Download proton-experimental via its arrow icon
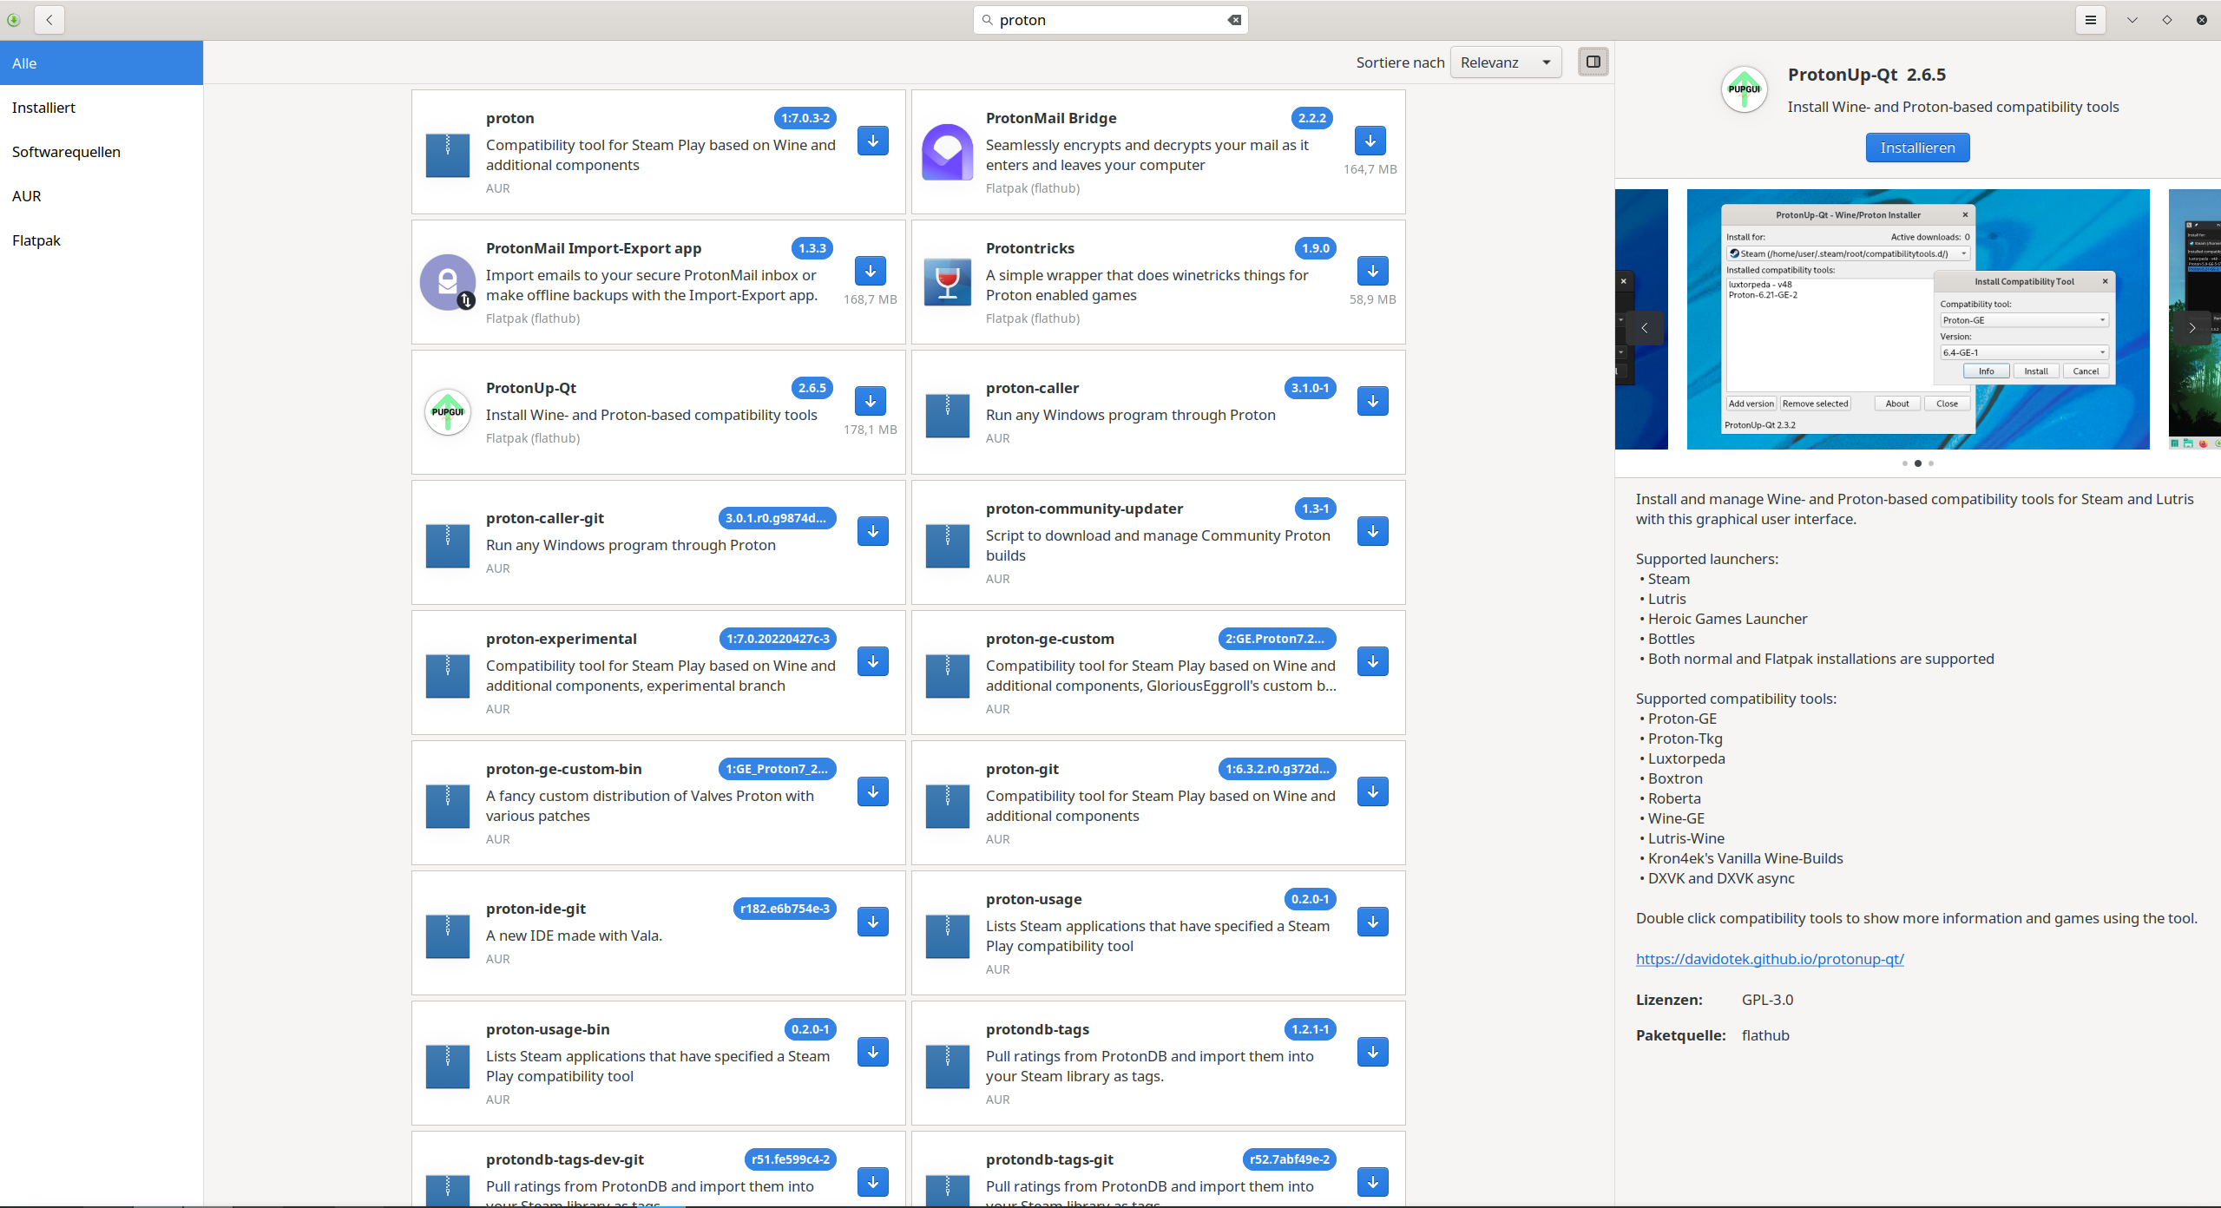The height and width of the screenshot is (1208, 2221). click(872, 661)
